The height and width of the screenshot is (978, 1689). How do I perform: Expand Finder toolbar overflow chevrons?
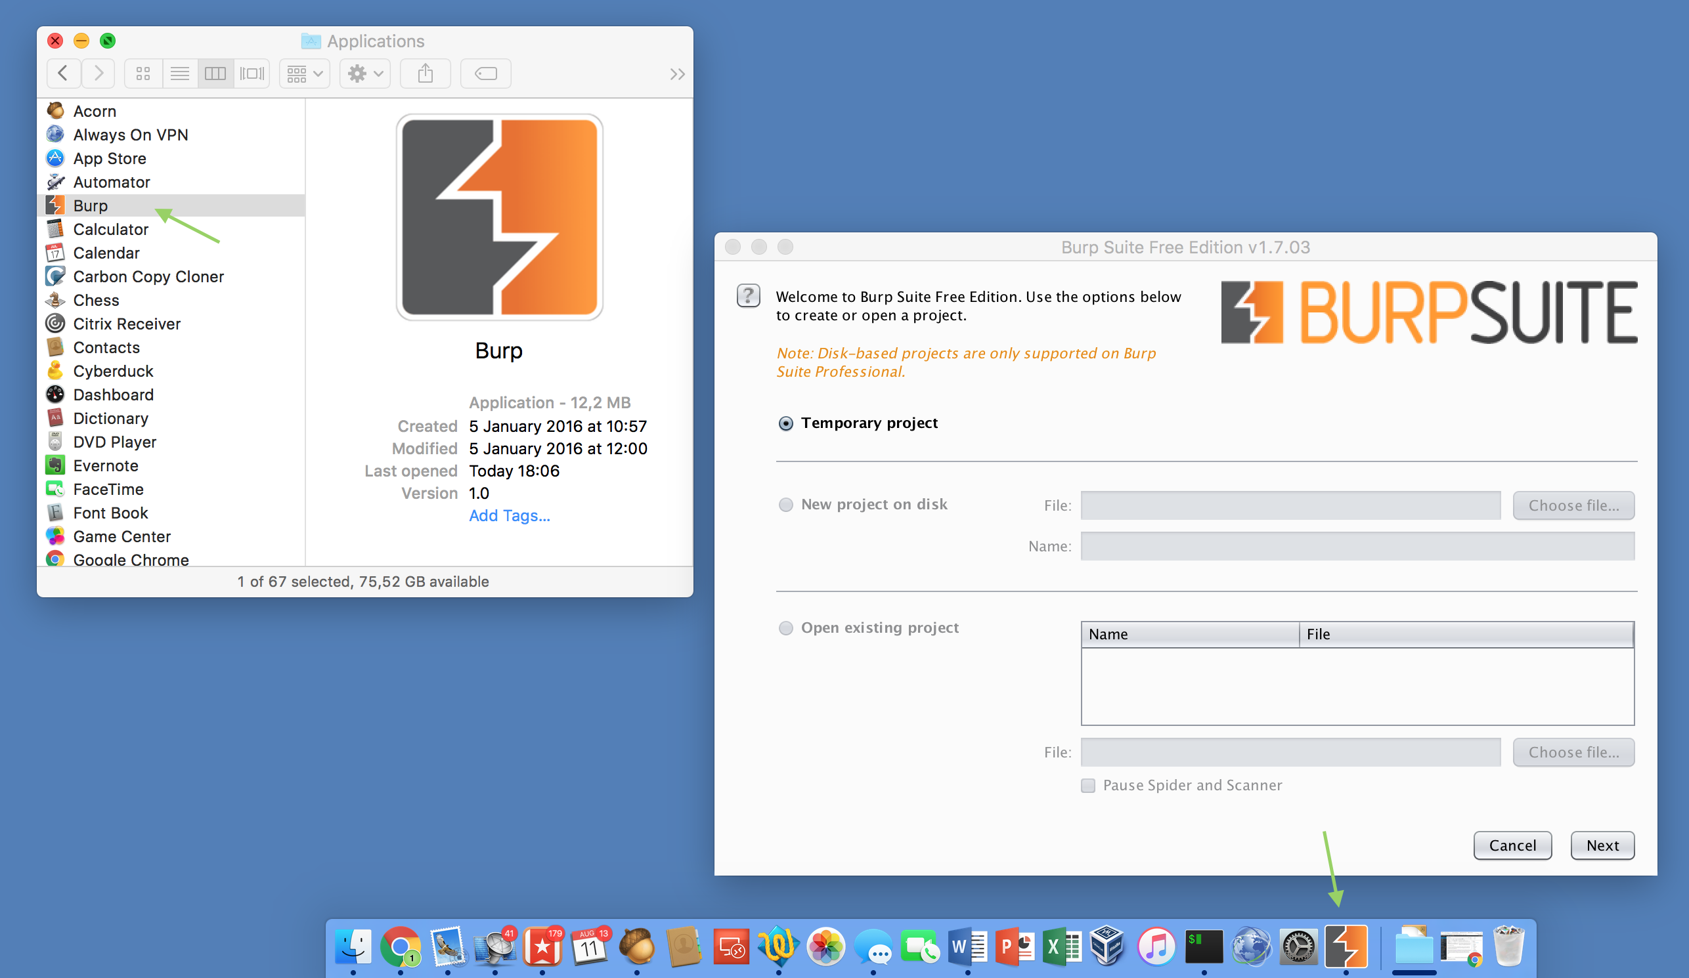click(x=677, y=74)
